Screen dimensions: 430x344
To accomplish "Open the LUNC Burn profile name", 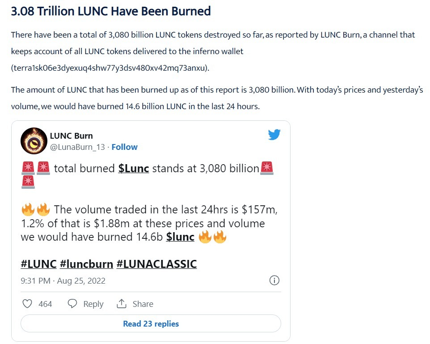I will (x=72, y=136).
